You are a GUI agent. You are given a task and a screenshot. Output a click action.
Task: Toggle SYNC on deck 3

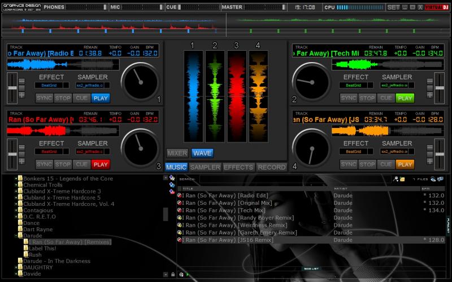pyautogui.click(x=44, y=164)
